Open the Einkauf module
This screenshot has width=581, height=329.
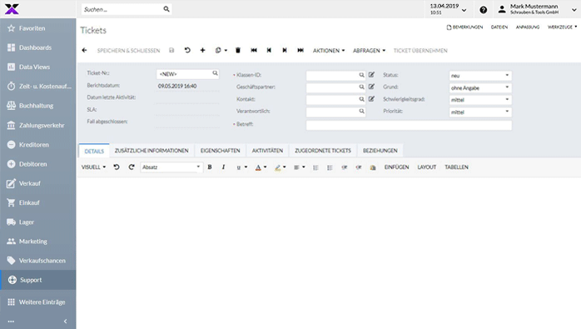pos(37,202)
